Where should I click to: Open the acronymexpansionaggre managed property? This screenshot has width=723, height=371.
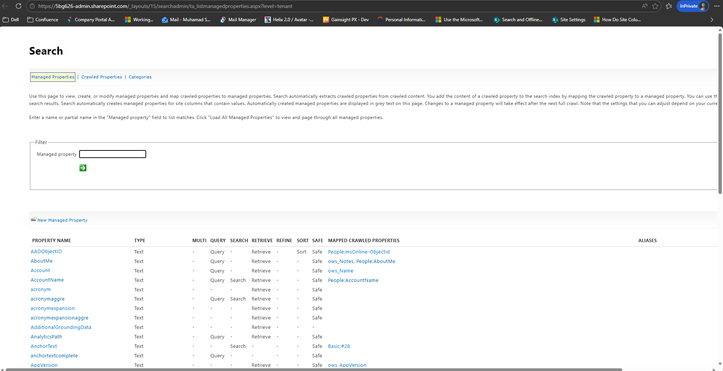tap(59, 318)
